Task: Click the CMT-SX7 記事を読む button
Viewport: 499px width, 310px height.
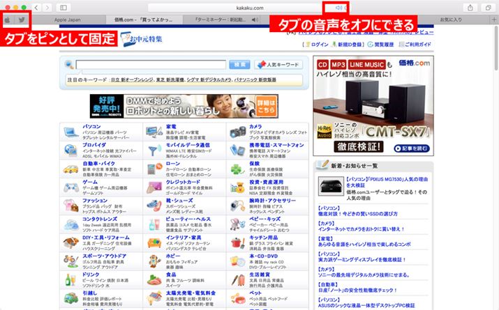Action: click(x=412, y=148)
